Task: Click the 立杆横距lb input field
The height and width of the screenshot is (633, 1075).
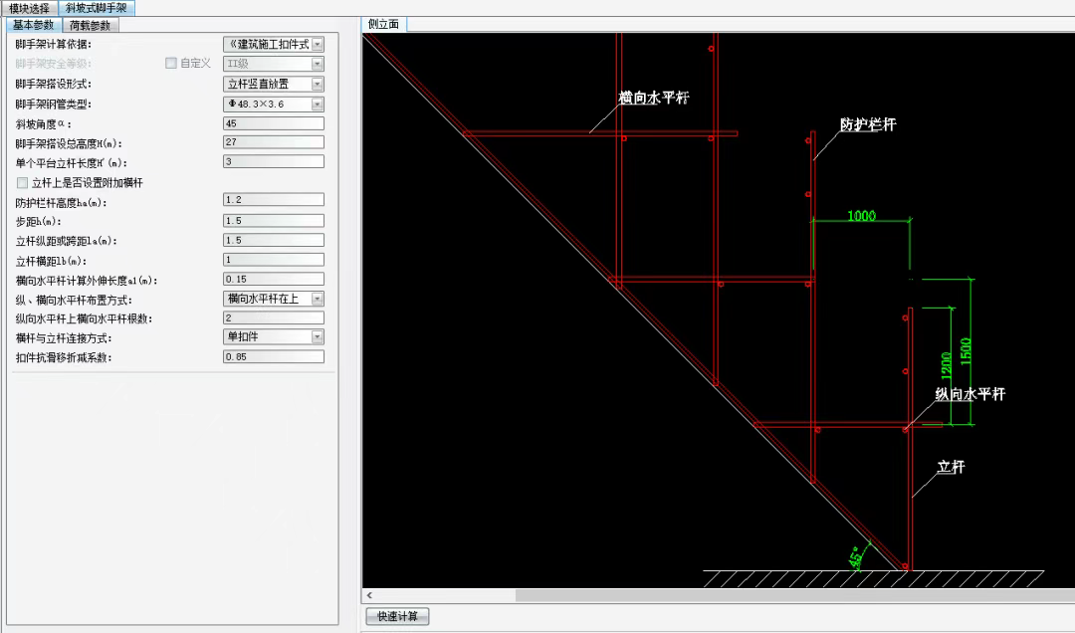Action: (x=274, y=260)
